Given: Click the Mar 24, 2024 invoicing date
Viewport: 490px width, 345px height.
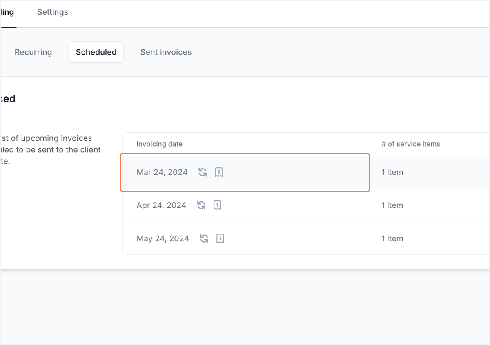Looking at the screenshot, I should 162,172.
